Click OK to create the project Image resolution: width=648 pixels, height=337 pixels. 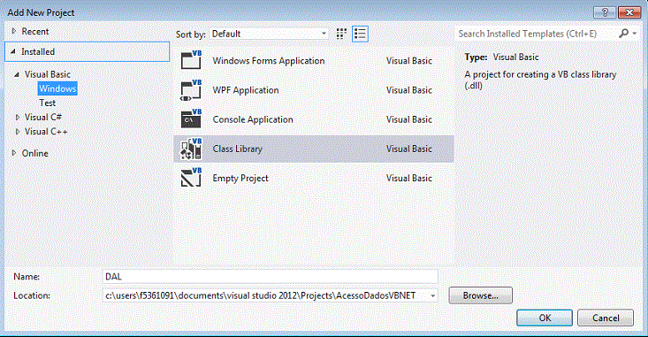click(x=545, y=318)
